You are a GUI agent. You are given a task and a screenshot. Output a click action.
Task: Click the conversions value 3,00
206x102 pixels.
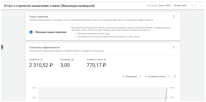point(65,65)
